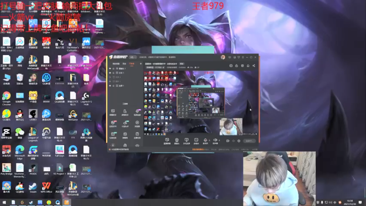Open Poly Bridge desktop shortcut
Screen dimensions: 366x206
click(6, 169)
